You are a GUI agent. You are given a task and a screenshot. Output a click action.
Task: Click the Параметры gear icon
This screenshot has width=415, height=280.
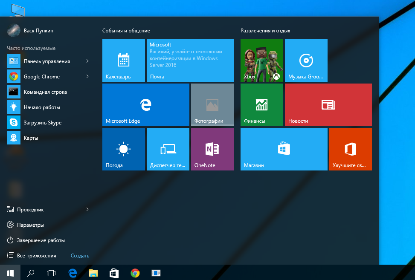pyautogui.click(x=10, y=225)
